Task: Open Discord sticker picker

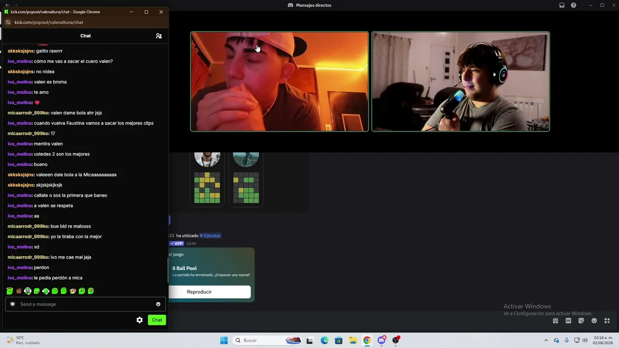Action: coord(581,320)
